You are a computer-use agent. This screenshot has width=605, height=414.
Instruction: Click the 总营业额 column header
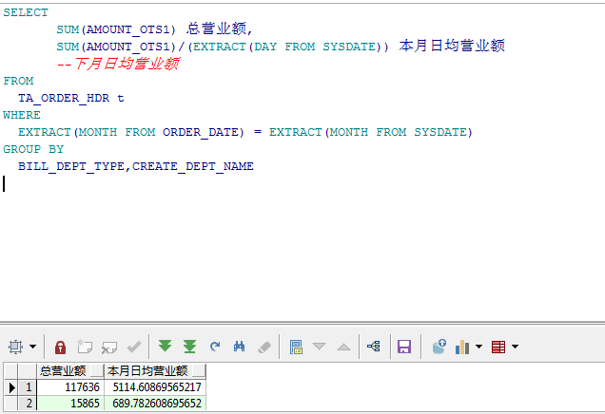tap(70, 371)
